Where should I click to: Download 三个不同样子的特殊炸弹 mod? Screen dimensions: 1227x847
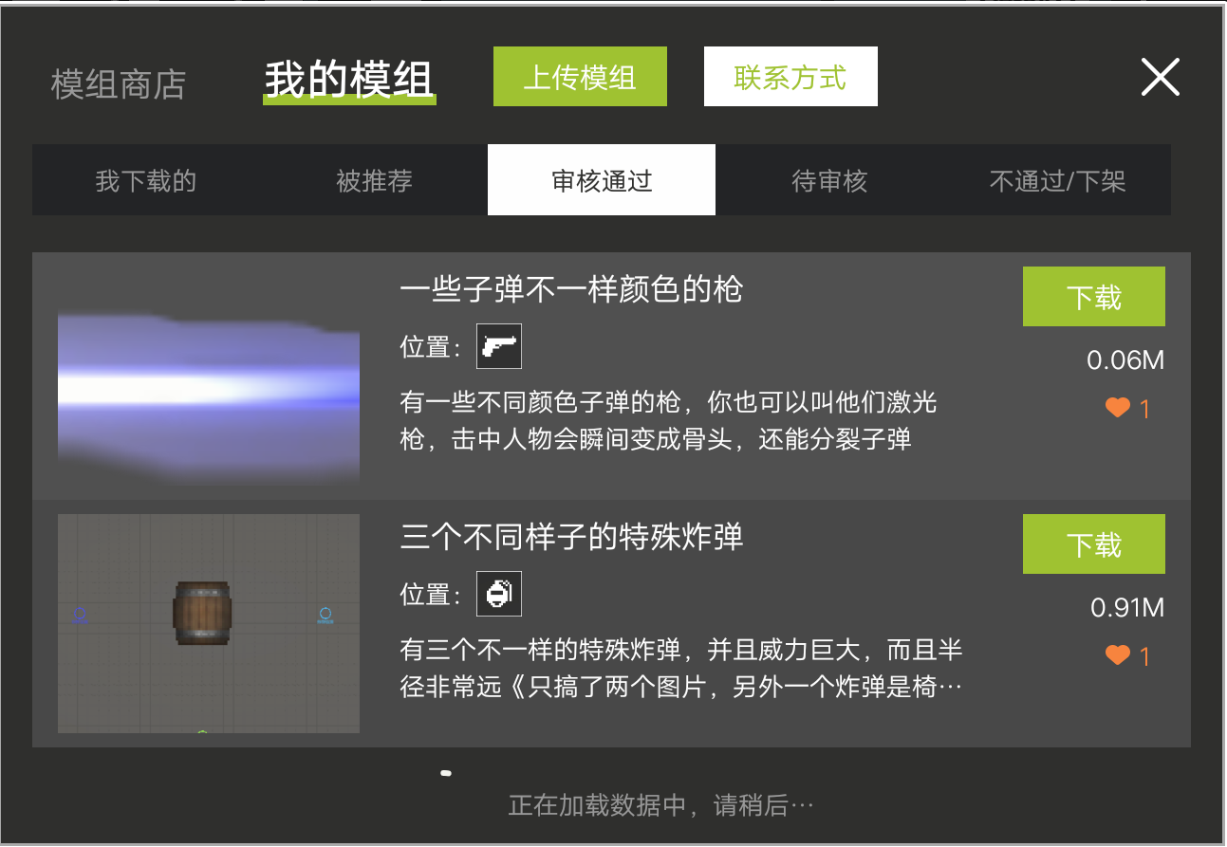tap(1094, 544)
